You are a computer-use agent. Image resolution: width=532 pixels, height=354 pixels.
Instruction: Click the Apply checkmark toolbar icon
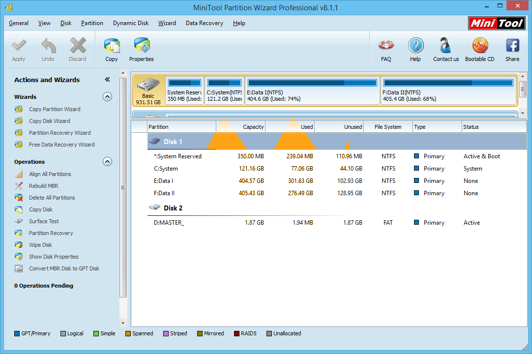pos(19,46)
